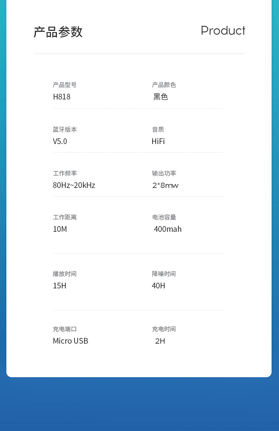Select the 80Hz~20kHz frequency value
The image size is (279, 431).
[x=74, y=185]
